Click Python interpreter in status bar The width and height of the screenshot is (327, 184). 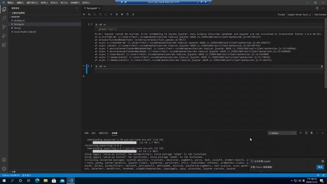pos(11,175)
